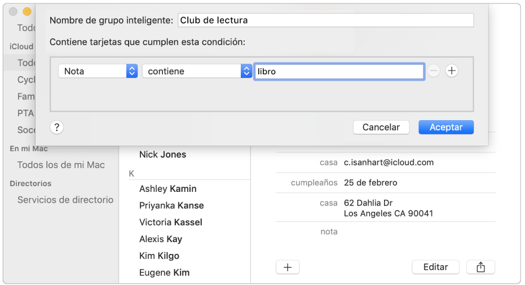Screen dimensions: 525x285
Task: Select contact Priyanka Kanse
Action: point(171,205)
